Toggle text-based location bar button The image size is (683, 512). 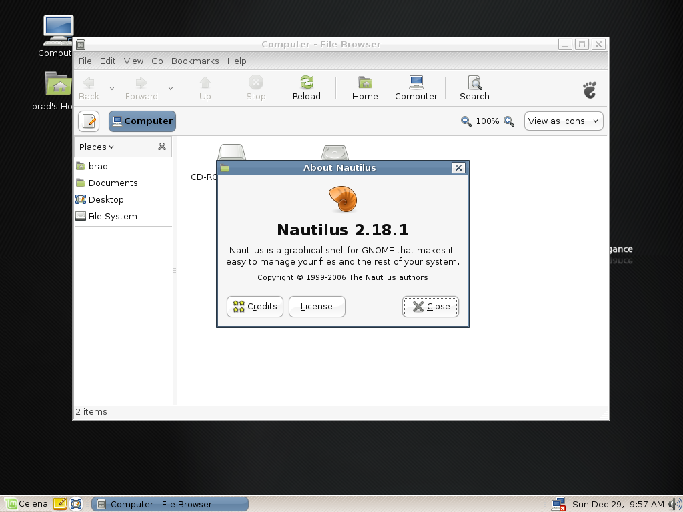click(x=89, y=121)
